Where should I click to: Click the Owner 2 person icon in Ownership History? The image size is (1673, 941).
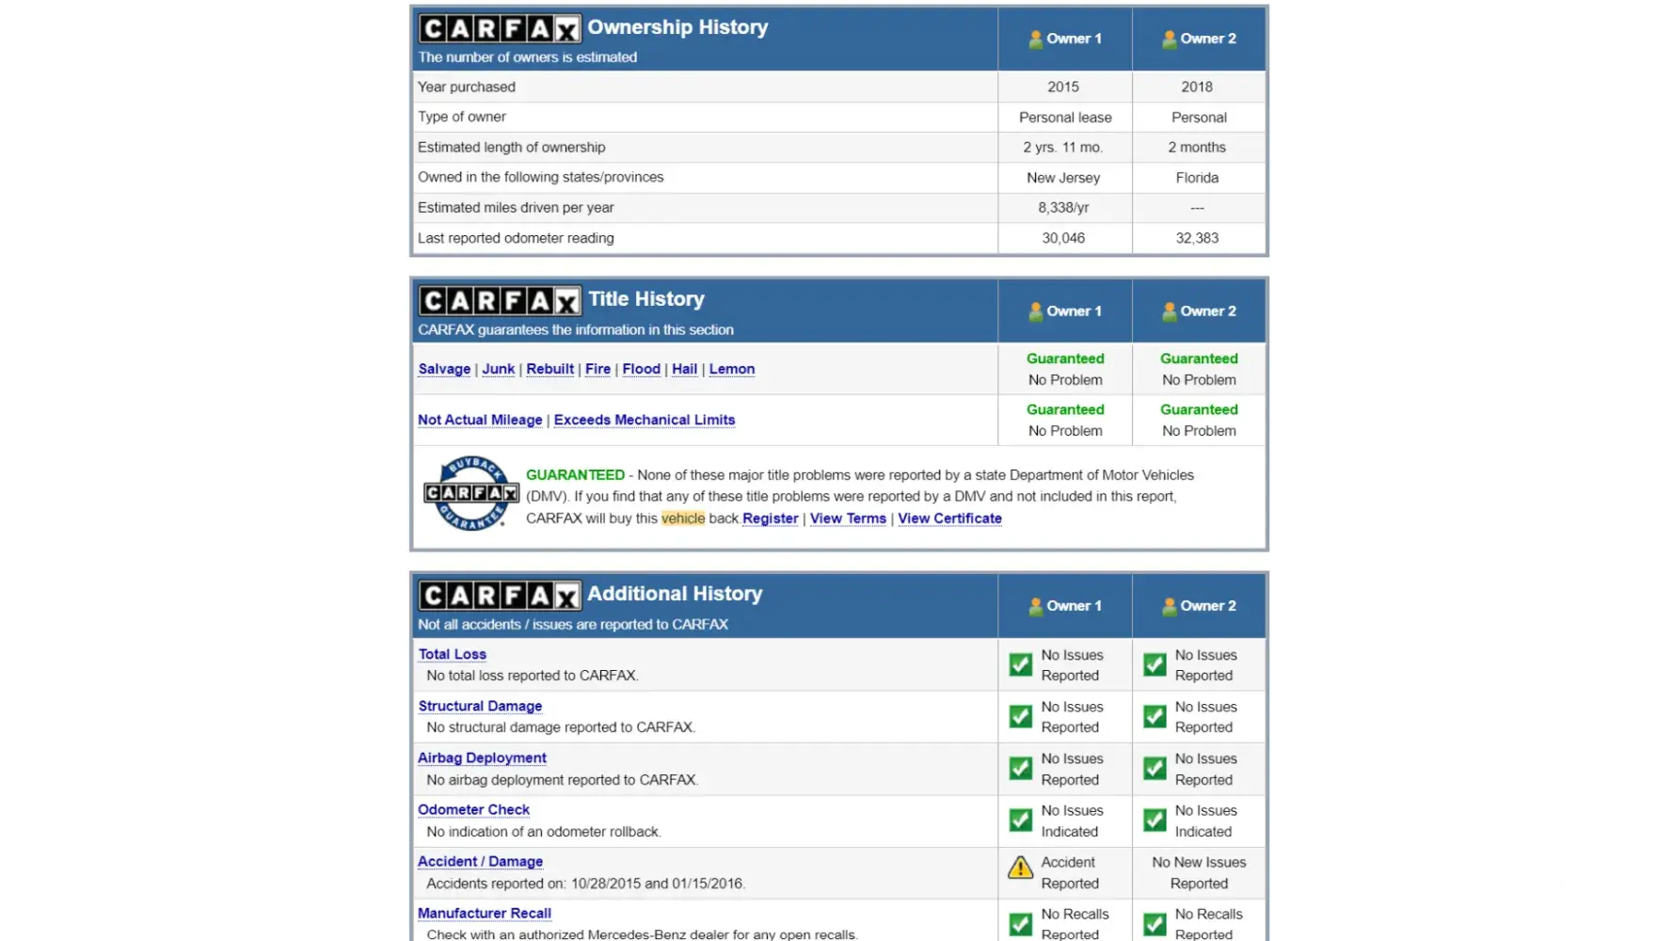pos(1170,39)
